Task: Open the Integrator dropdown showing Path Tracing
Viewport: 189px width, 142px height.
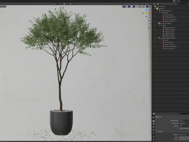Action: (x=184, y=135)
